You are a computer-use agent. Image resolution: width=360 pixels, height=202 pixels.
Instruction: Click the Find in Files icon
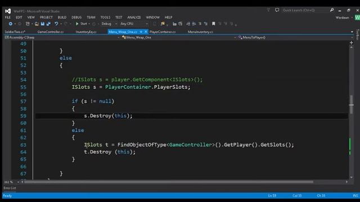tap(163, 24)
